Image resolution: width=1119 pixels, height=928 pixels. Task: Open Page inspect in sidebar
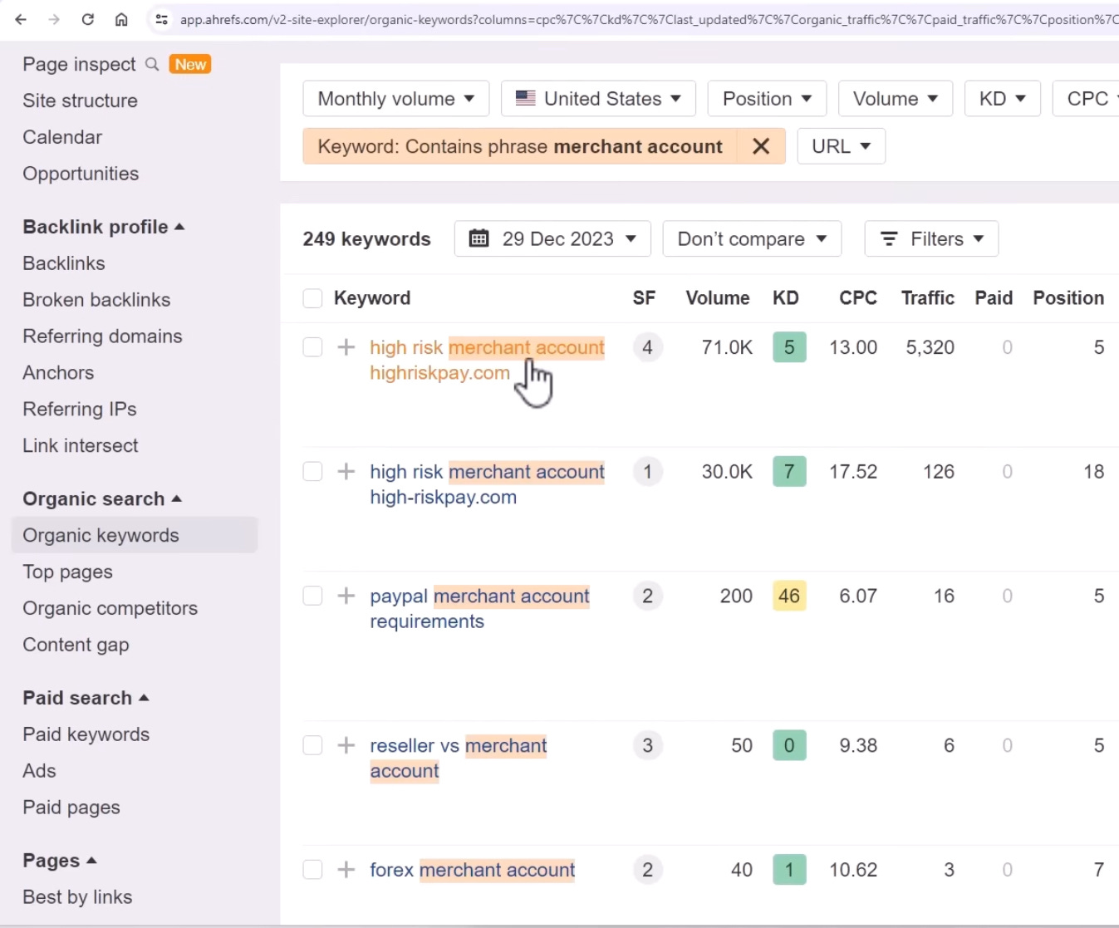click(x=79, y=64)
